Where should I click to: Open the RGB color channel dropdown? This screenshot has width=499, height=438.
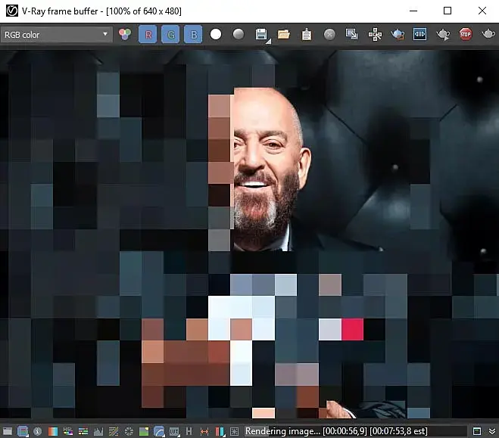point(56,34)
